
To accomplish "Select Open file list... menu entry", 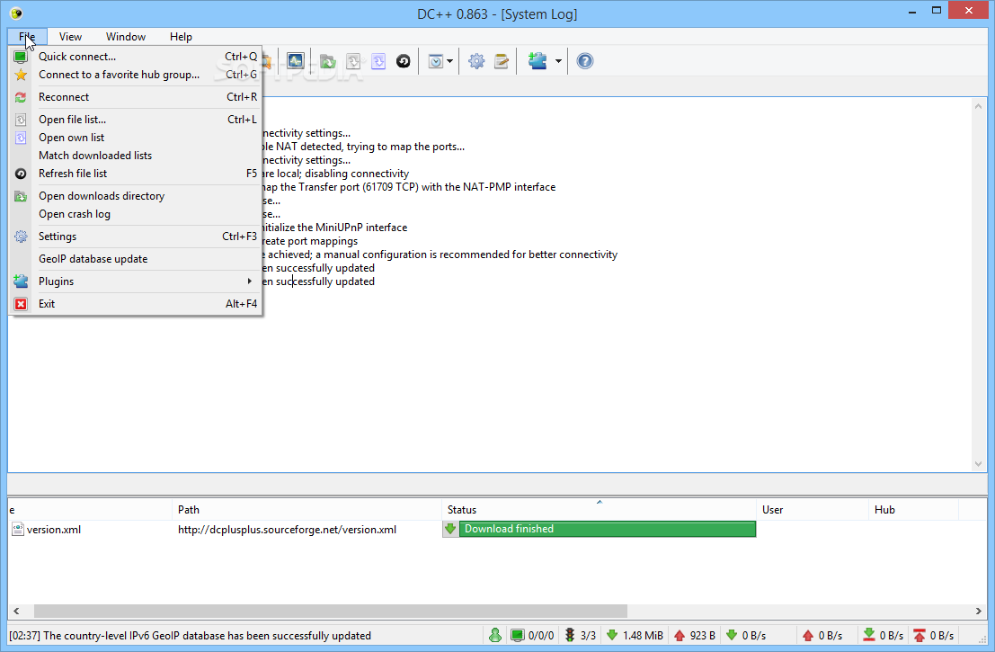I will tap(135, 120).
